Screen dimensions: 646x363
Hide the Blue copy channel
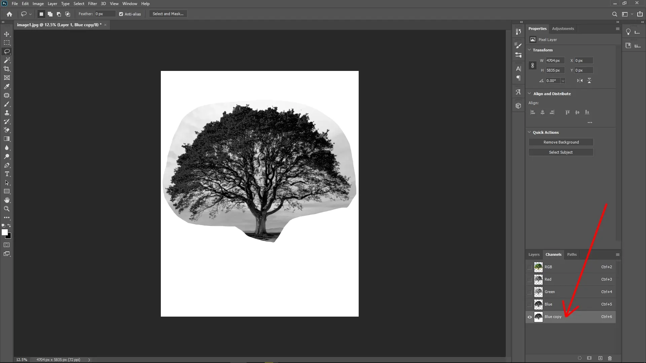point(529,317)
